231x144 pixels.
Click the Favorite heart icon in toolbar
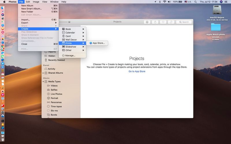[163, 22]
